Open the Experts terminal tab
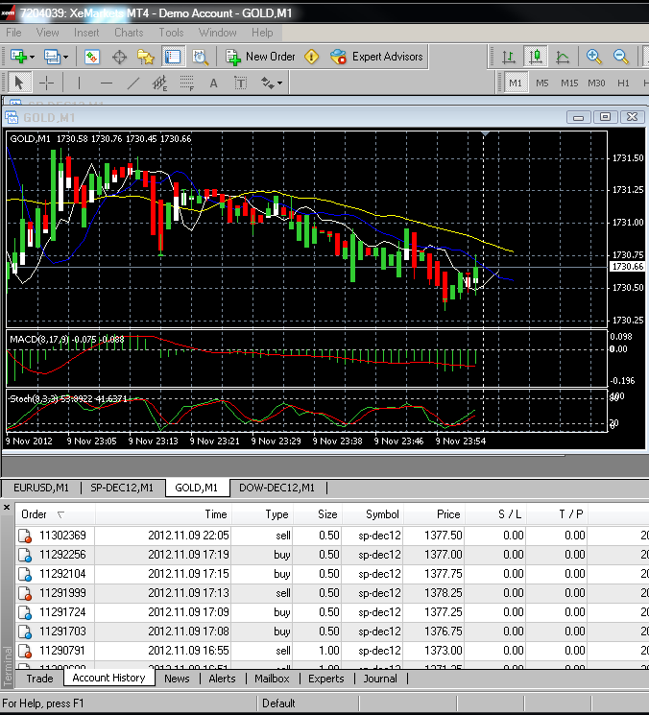Screen dimensions: 649x715 pos(326,679)
